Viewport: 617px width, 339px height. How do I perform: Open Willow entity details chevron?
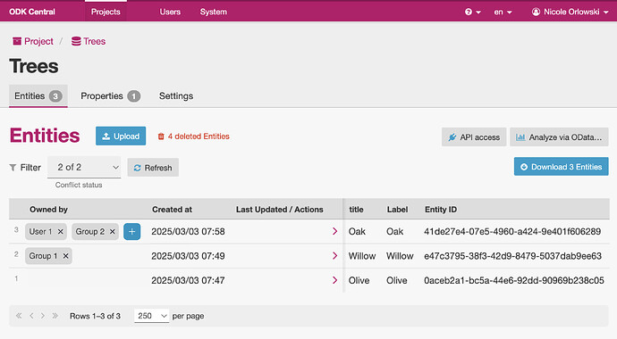(x=334, y=256)
